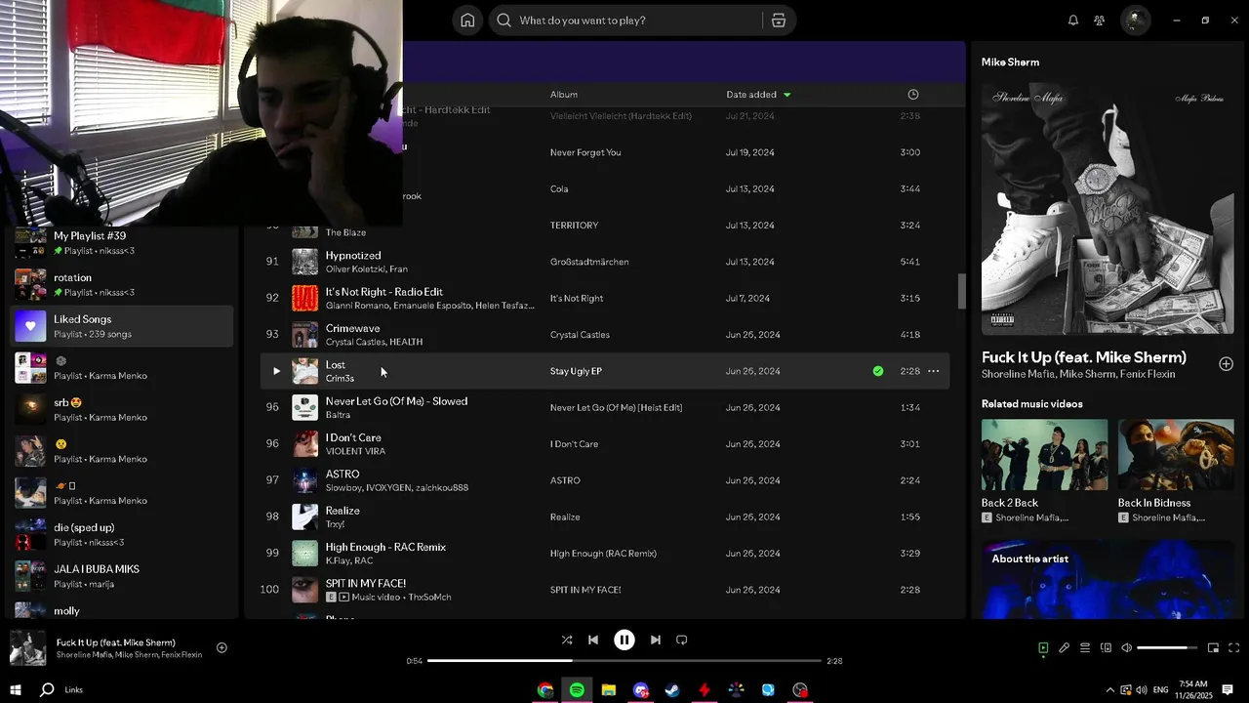1249x703 pixels.
Task: Open the rotation playlist
Action: click(x=123, y=284)
